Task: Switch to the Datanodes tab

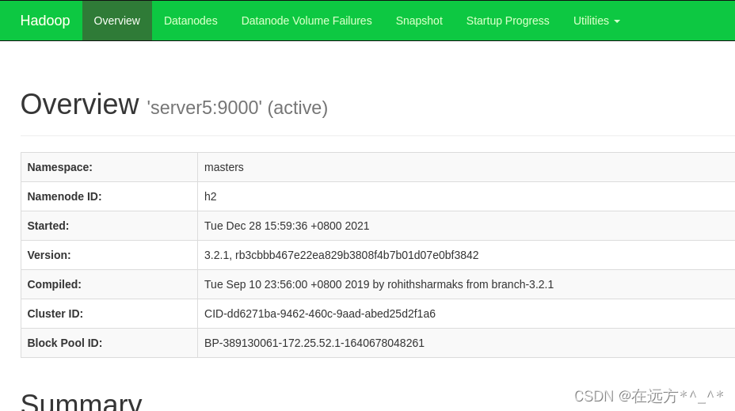Action: tap(190, 21)
